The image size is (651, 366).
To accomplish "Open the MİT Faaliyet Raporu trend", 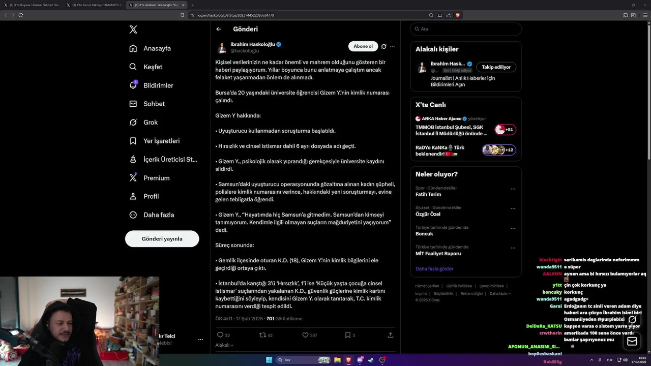I will (438, 253).
